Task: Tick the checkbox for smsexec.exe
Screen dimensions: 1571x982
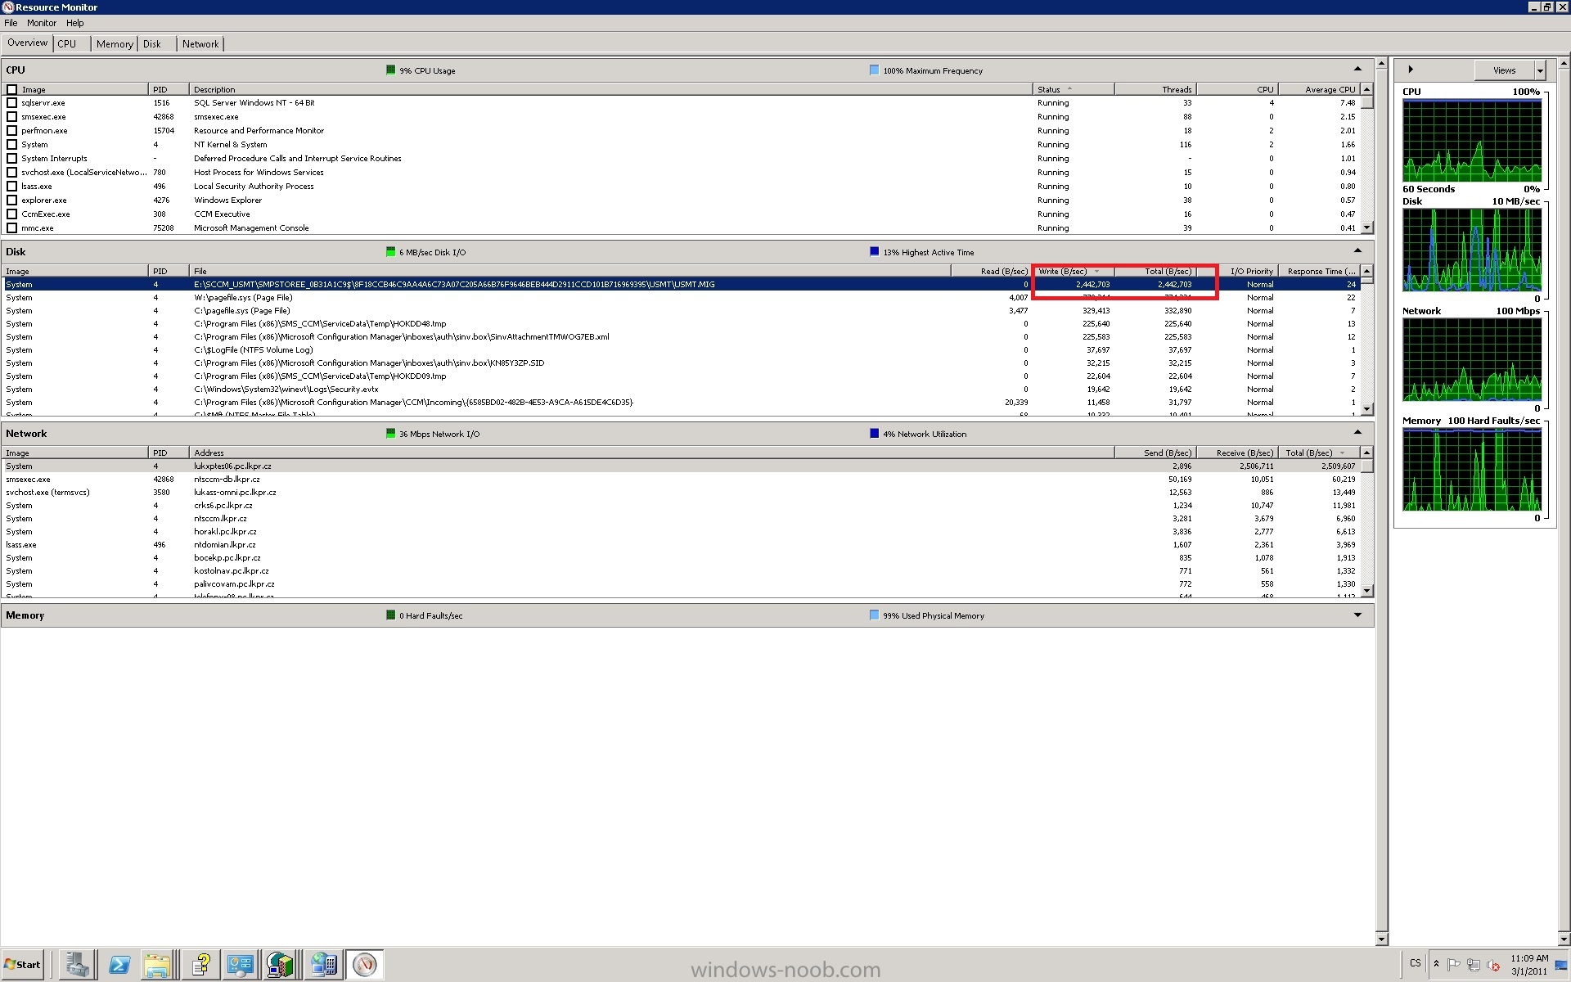Action: point(11,117)
